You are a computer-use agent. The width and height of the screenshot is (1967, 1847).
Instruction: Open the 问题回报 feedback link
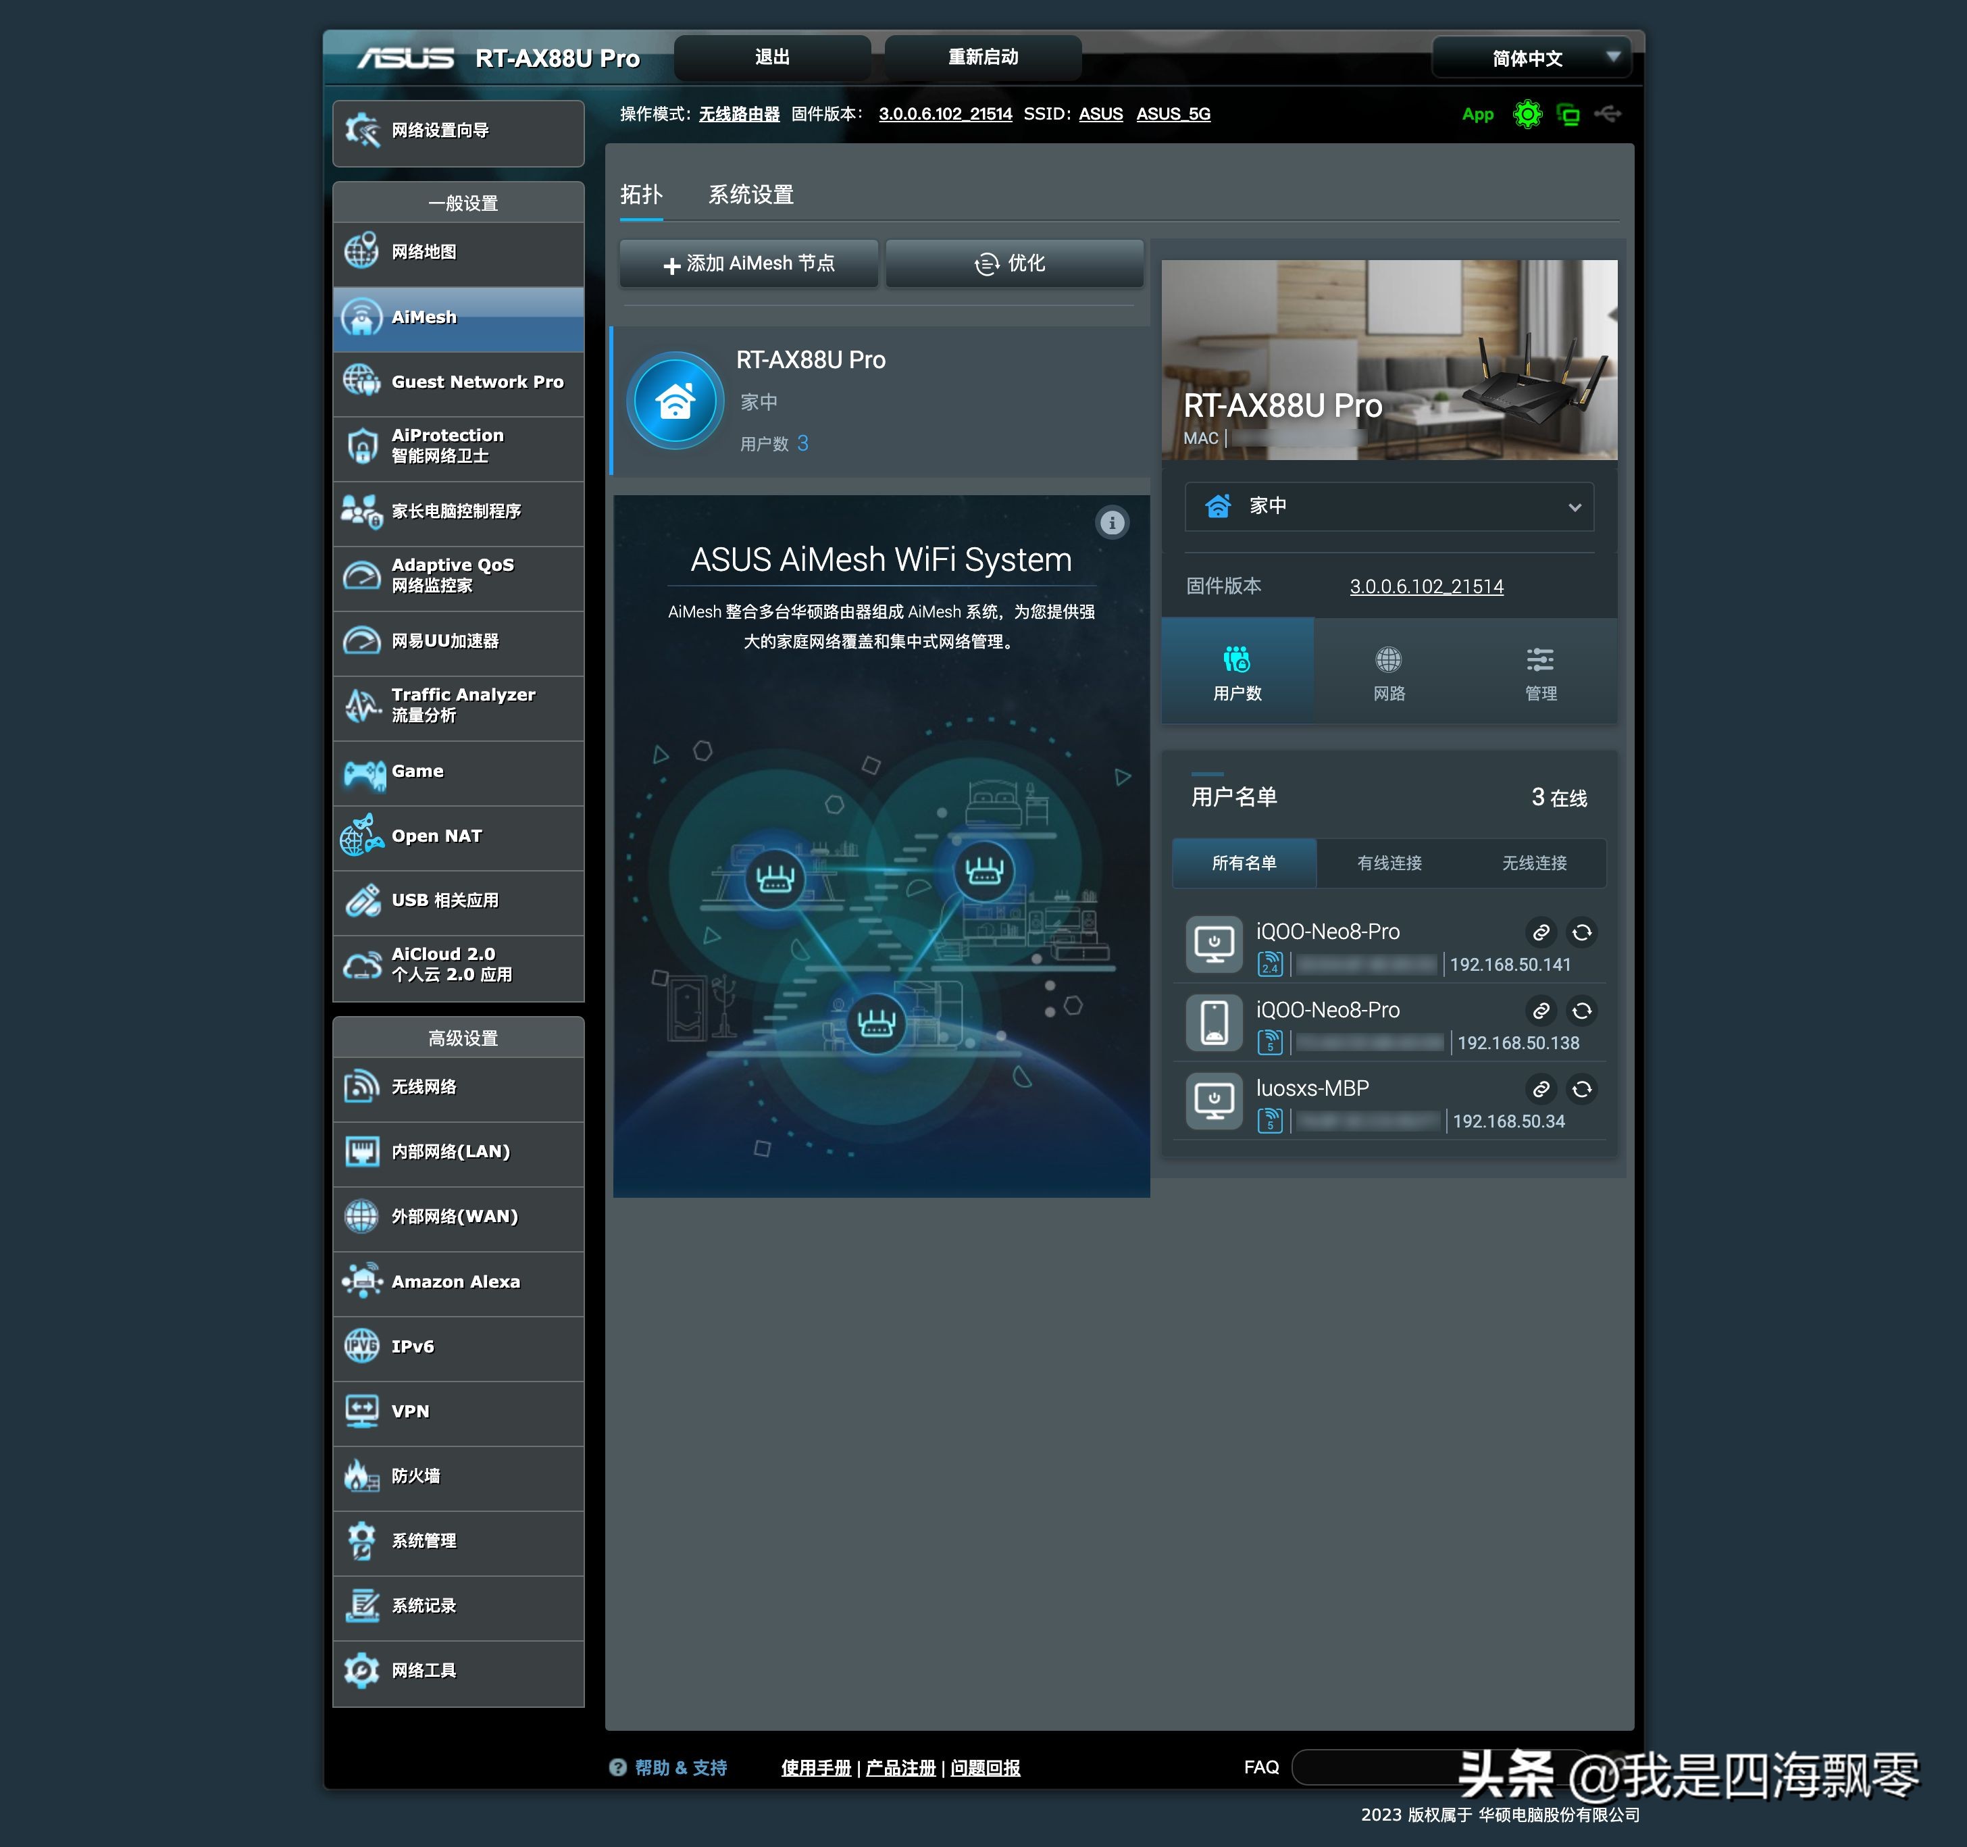(x=986, y=1768)
